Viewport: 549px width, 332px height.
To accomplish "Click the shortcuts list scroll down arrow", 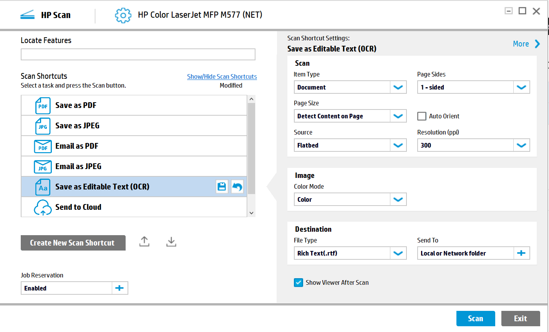I will 252,213.
